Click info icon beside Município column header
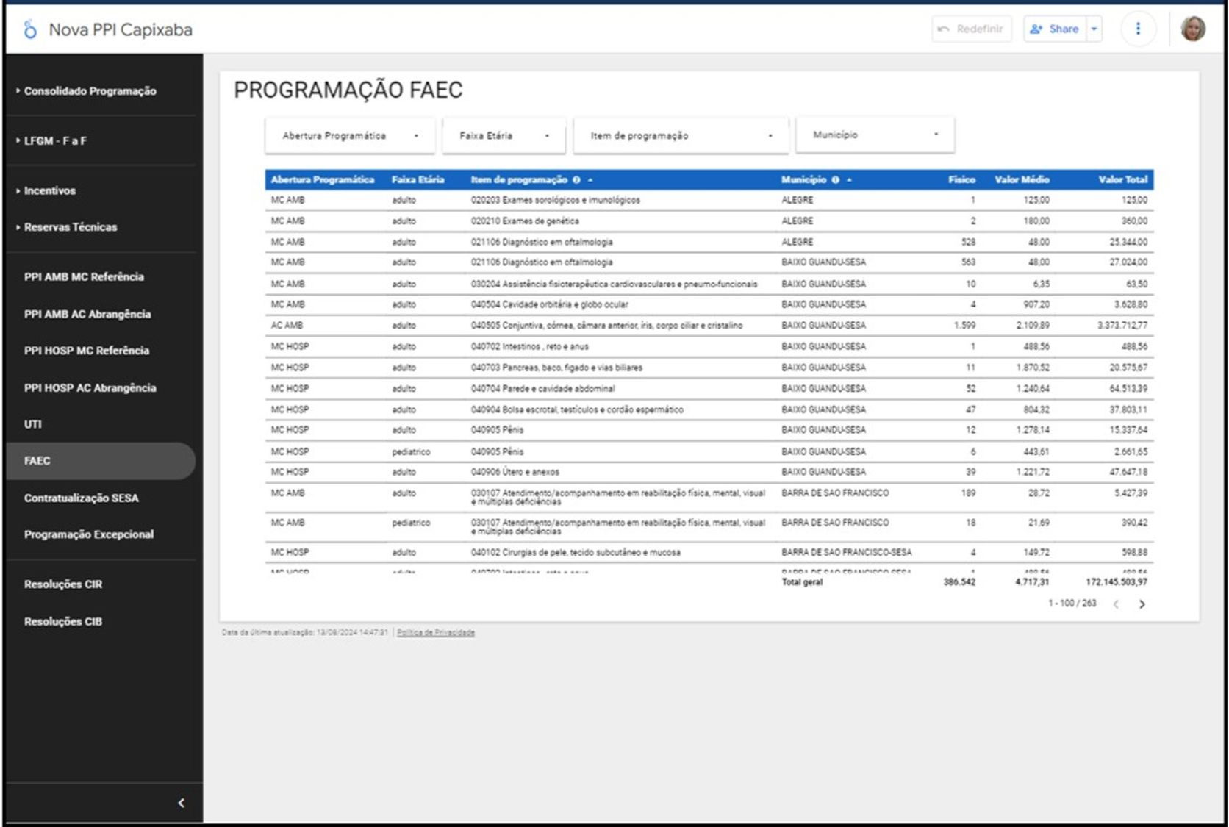1229x827 pixels. pyautogui.click(x=836, y=180)
